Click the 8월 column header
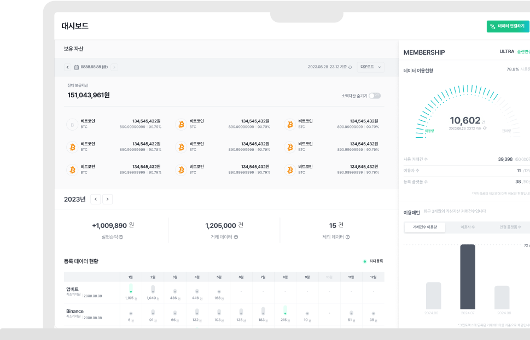The width and height of the screenshot is (530, 340). (285, 277)
